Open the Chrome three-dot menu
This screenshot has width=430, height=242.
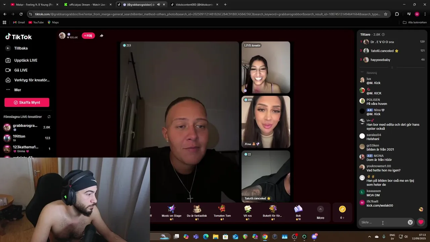tap(425, 14)
